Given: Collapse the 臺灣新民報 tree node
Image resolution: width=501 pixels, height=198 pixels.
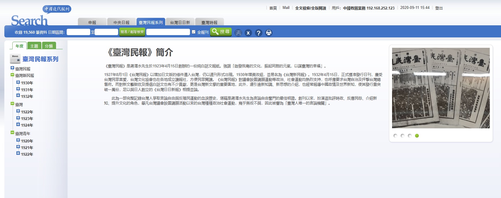Looking at the screenshot, I should 12,75.
